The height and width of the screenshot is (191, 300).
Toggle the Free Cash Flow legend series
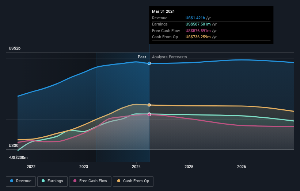(x=90, y=181)
